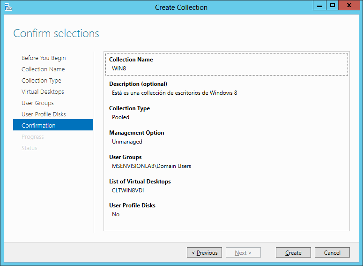Select the Collection Name WIN8 summary entry
This screenshot has height=266, width=363.
click(x=227, y=64)
